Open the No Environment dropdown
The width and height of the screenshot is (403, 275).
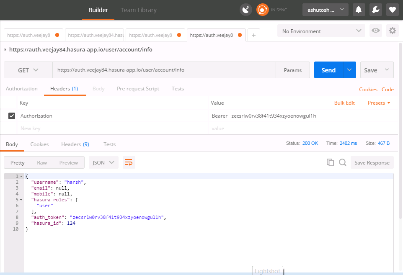[321, 31]
